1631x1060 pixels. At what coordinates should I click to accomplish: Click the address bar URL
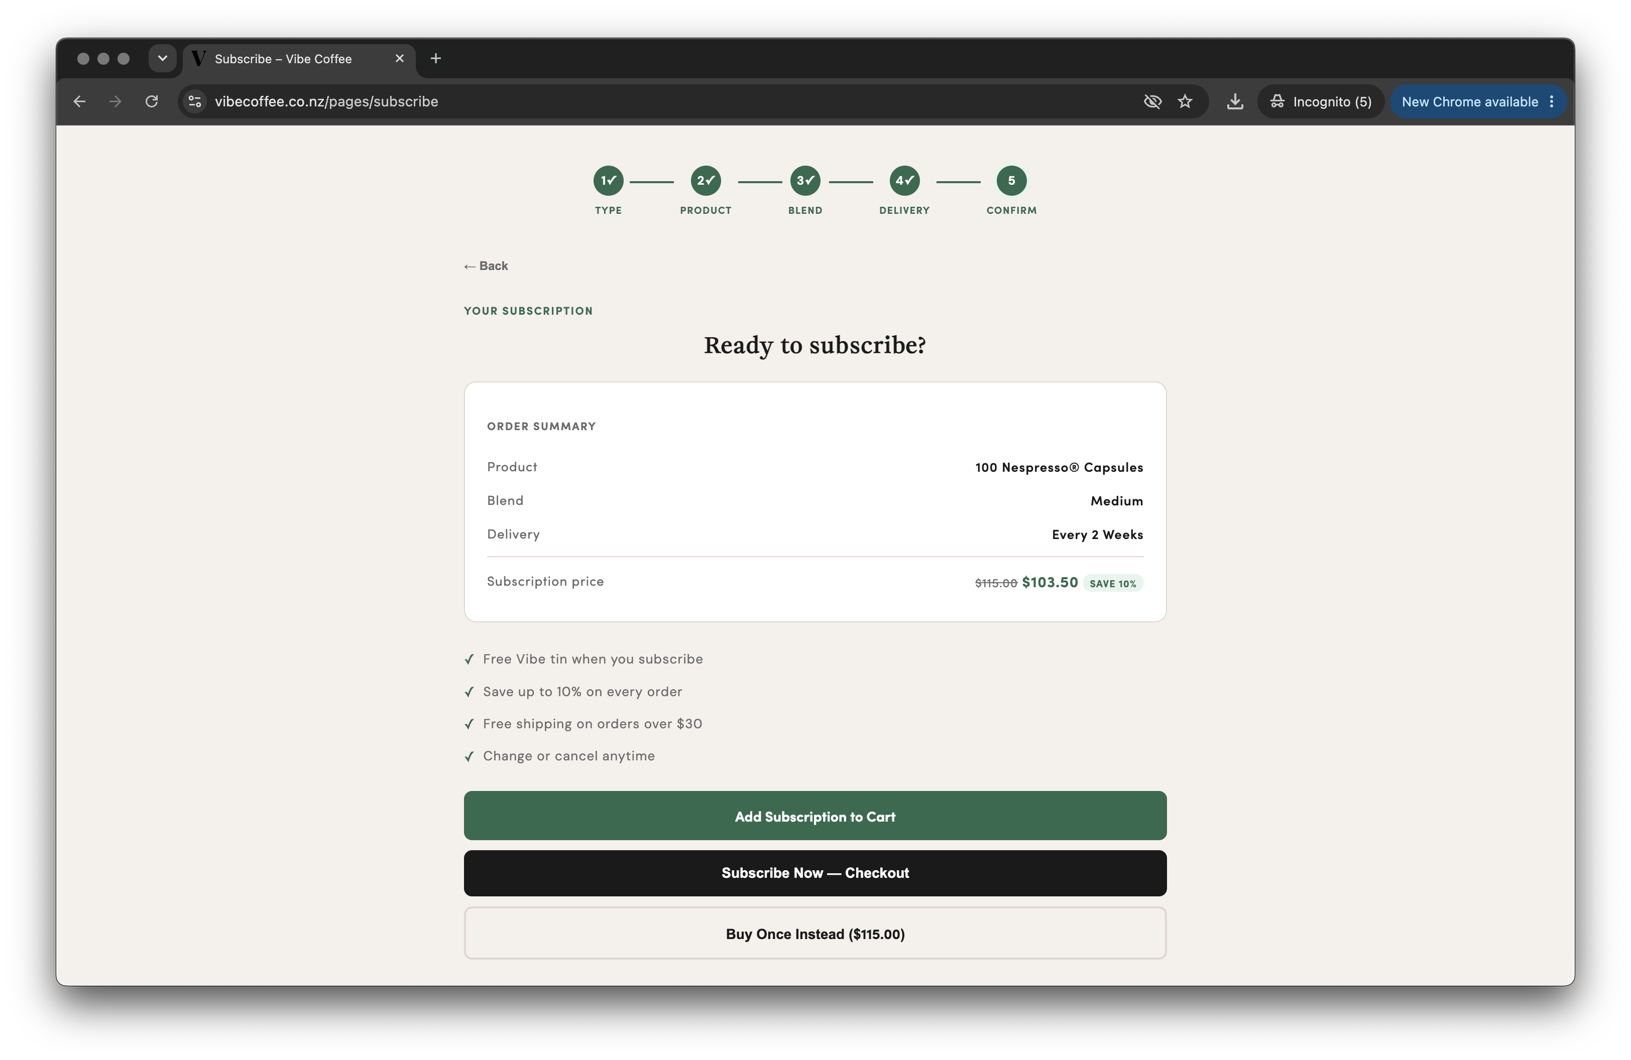coord(326,101)
